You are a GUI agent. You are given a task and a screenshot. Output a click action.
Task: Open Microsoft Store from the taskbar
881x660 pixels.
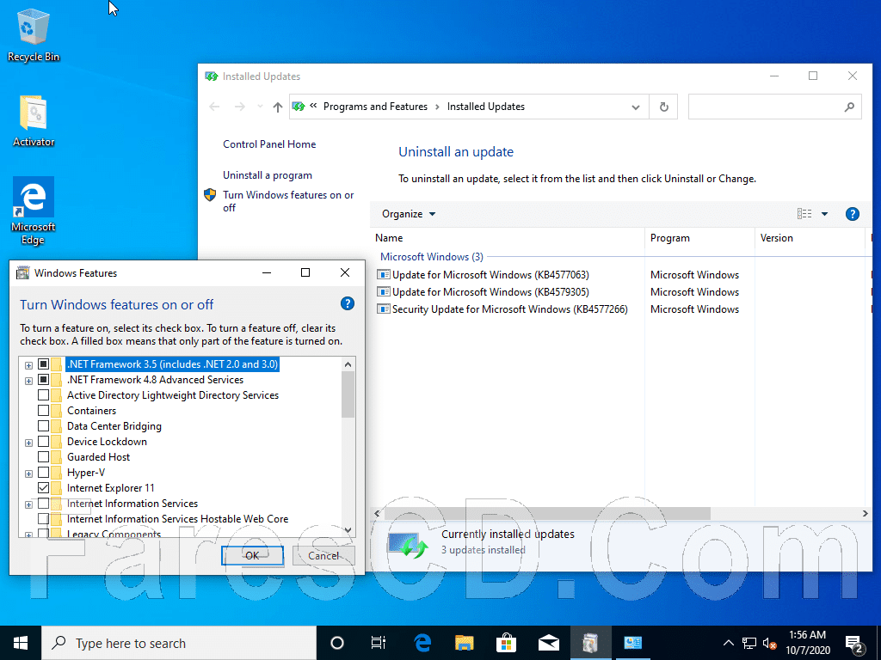click(506, 643)
